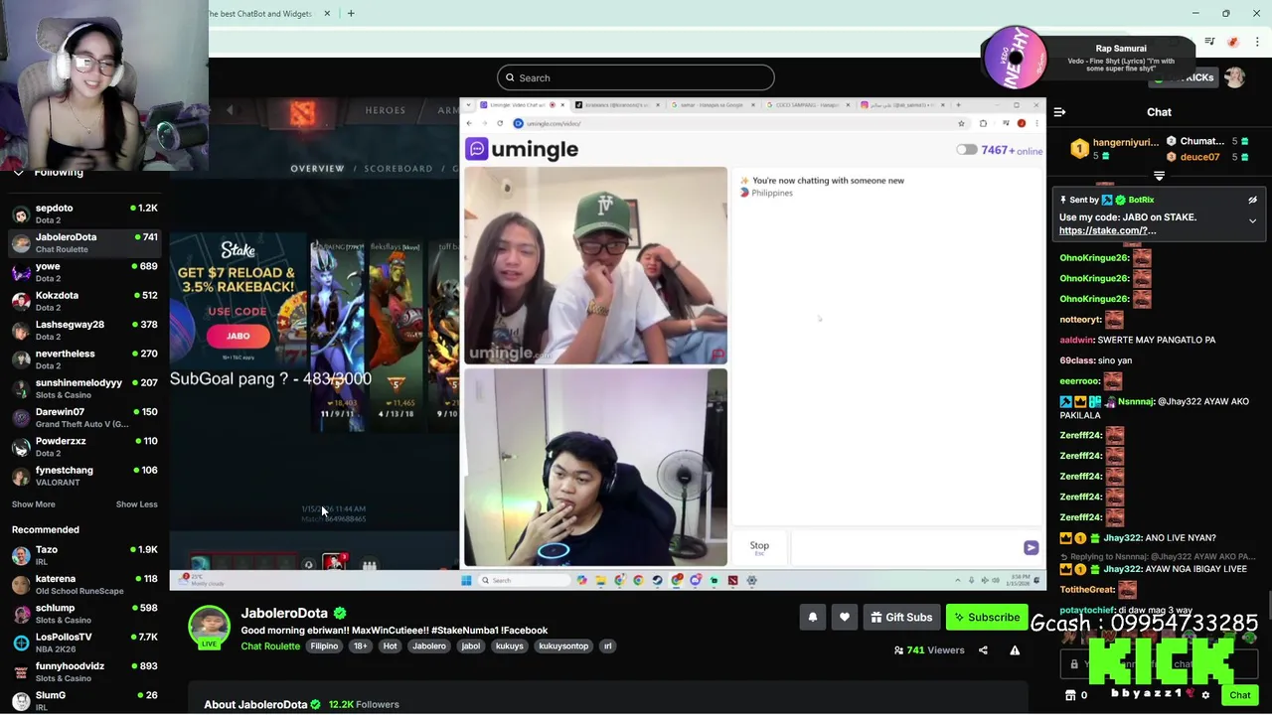
Task: Open Lashsegway28 channel in sidebar
Action: pyautogui.click(x=84, y=330)
